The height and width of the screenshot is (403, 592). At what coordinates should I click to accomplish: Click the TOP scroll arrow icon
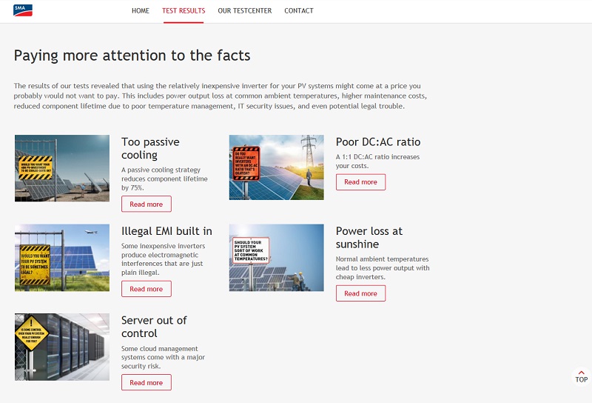tap(581, 373)
